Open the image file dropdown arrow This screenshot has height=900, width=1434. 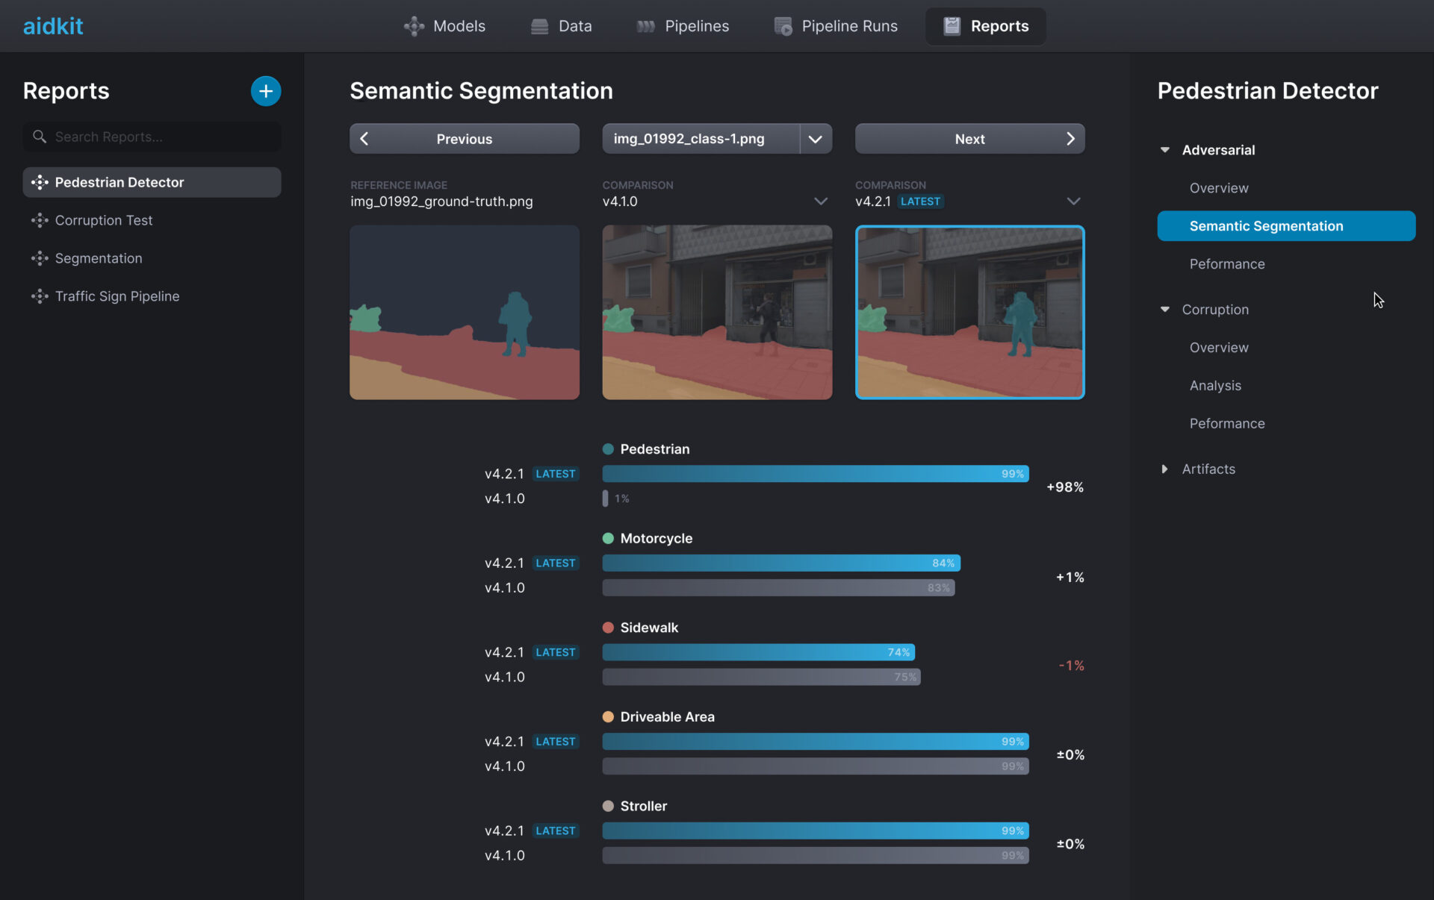(x=816, y=139)
